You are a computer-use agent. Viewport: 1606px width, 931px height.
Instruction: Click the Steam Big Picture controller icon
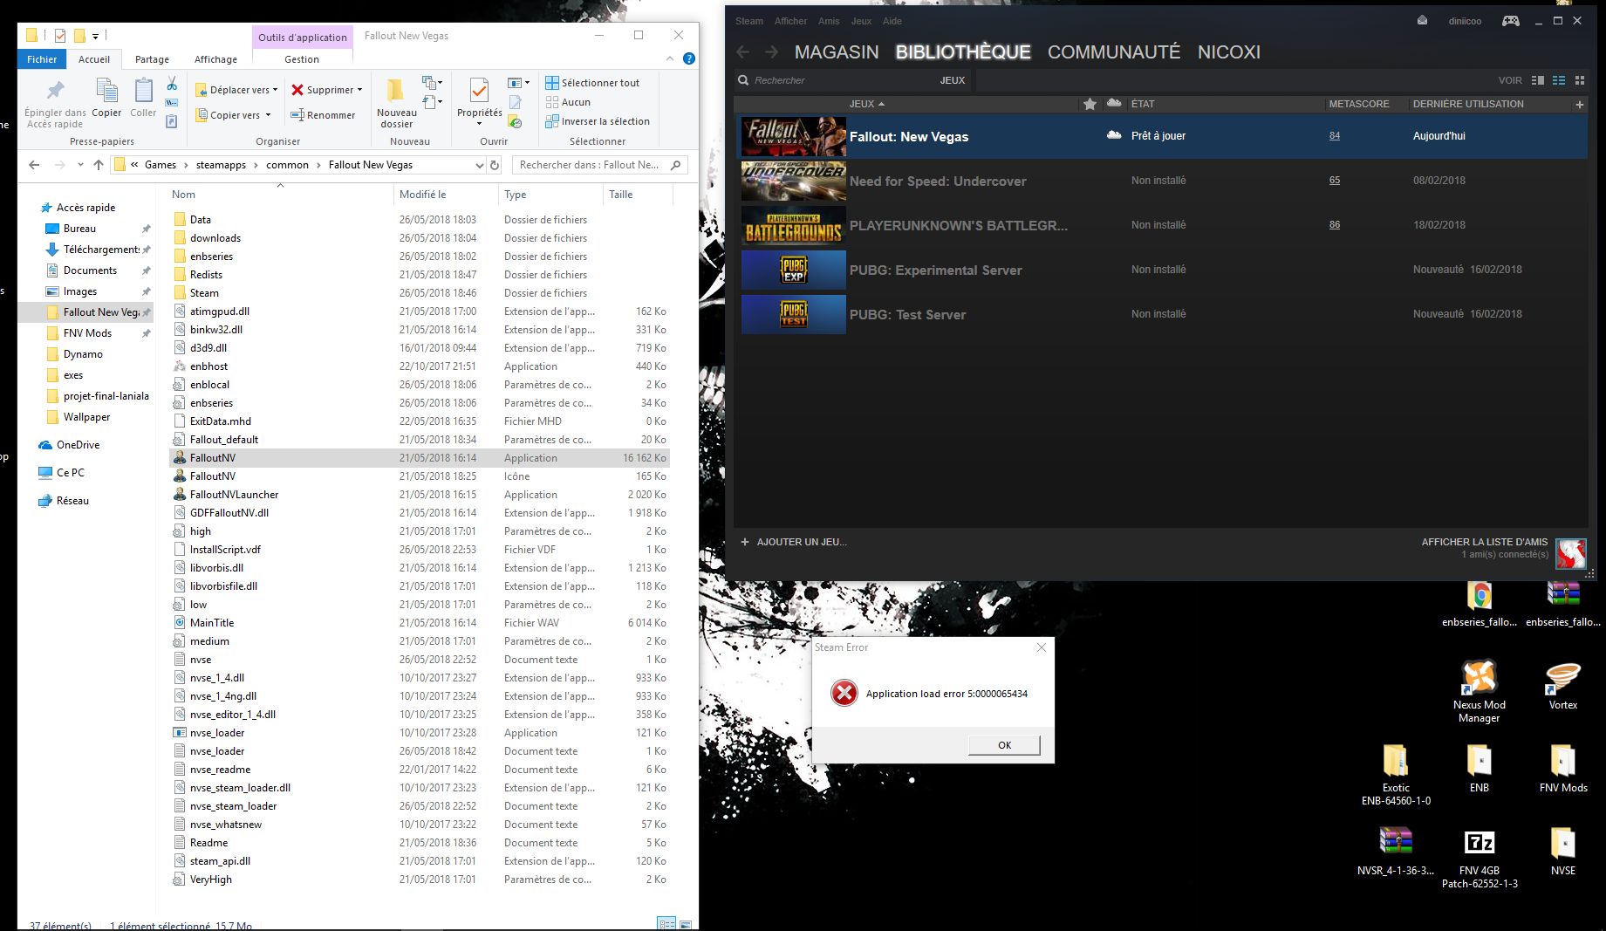pyautogui.click(x=1510, y=21)
